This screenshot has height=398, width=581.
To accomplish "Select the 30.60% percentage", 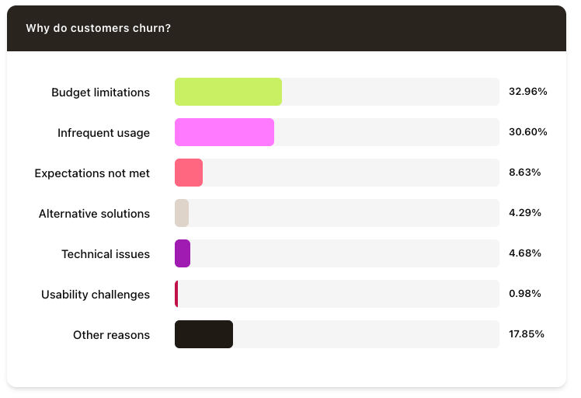I will [x=528, y=132].
